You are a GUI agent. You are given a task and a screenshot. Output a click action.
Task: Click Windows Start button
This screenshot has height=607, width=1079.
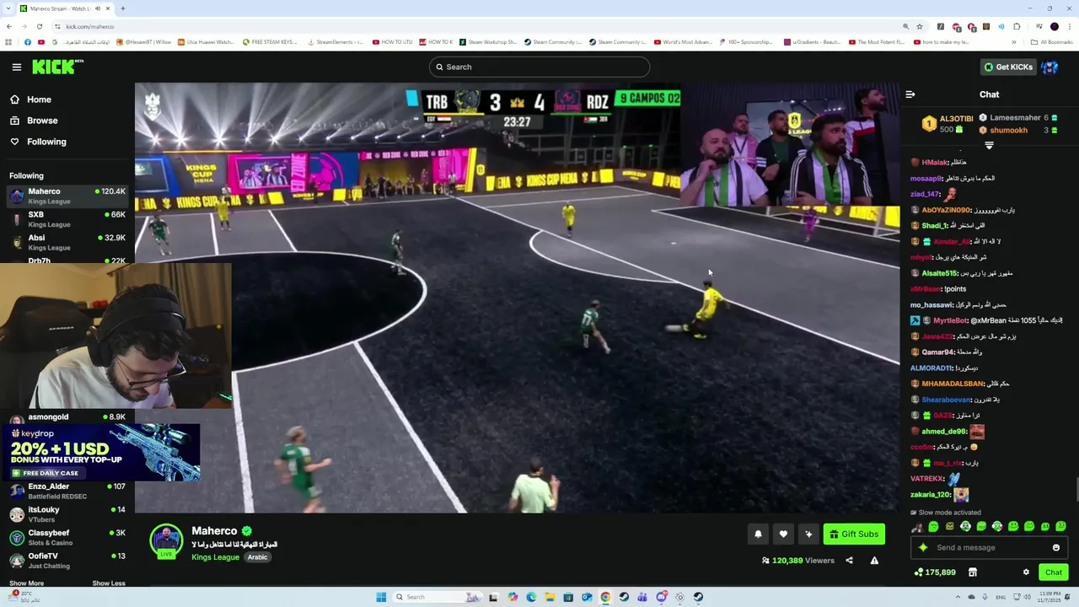(381, 597)
